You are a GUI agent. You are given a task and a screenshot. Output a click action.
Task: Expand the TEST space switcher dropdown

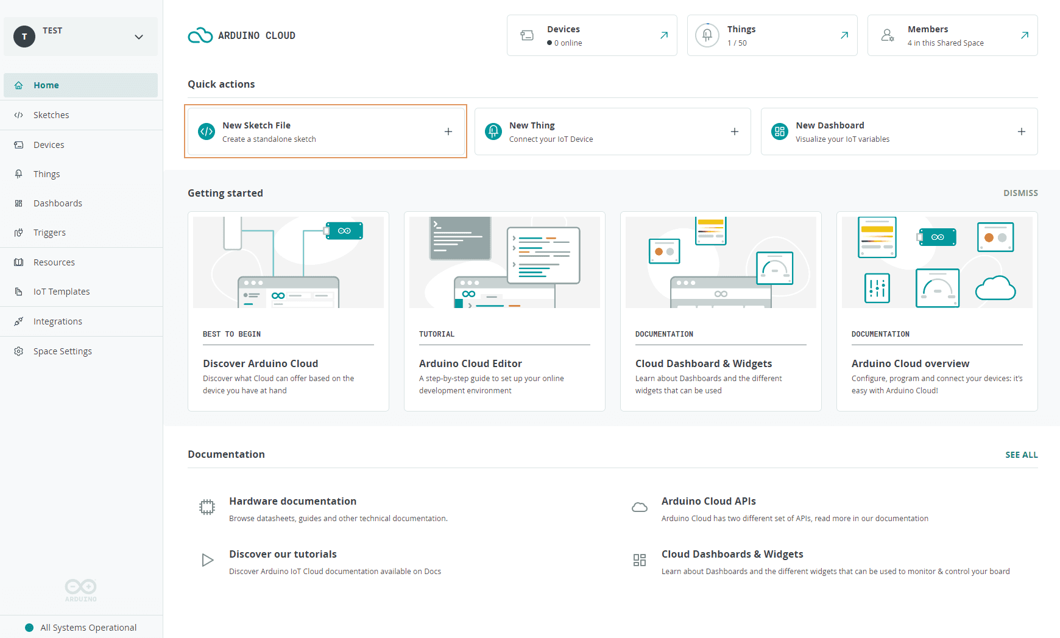point(139,37)
